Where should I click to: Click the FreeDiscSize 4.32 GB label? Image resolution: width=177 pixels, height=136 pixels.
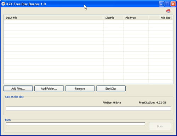(152, 103)
